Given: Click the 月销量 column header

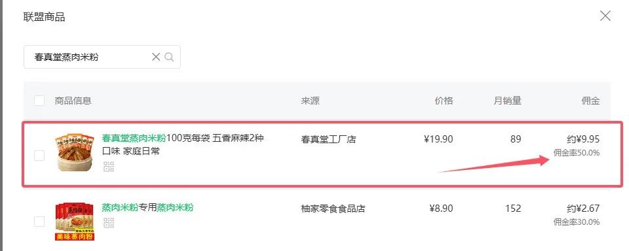Looking at the screenshot, I should click(x=507, y=101).
